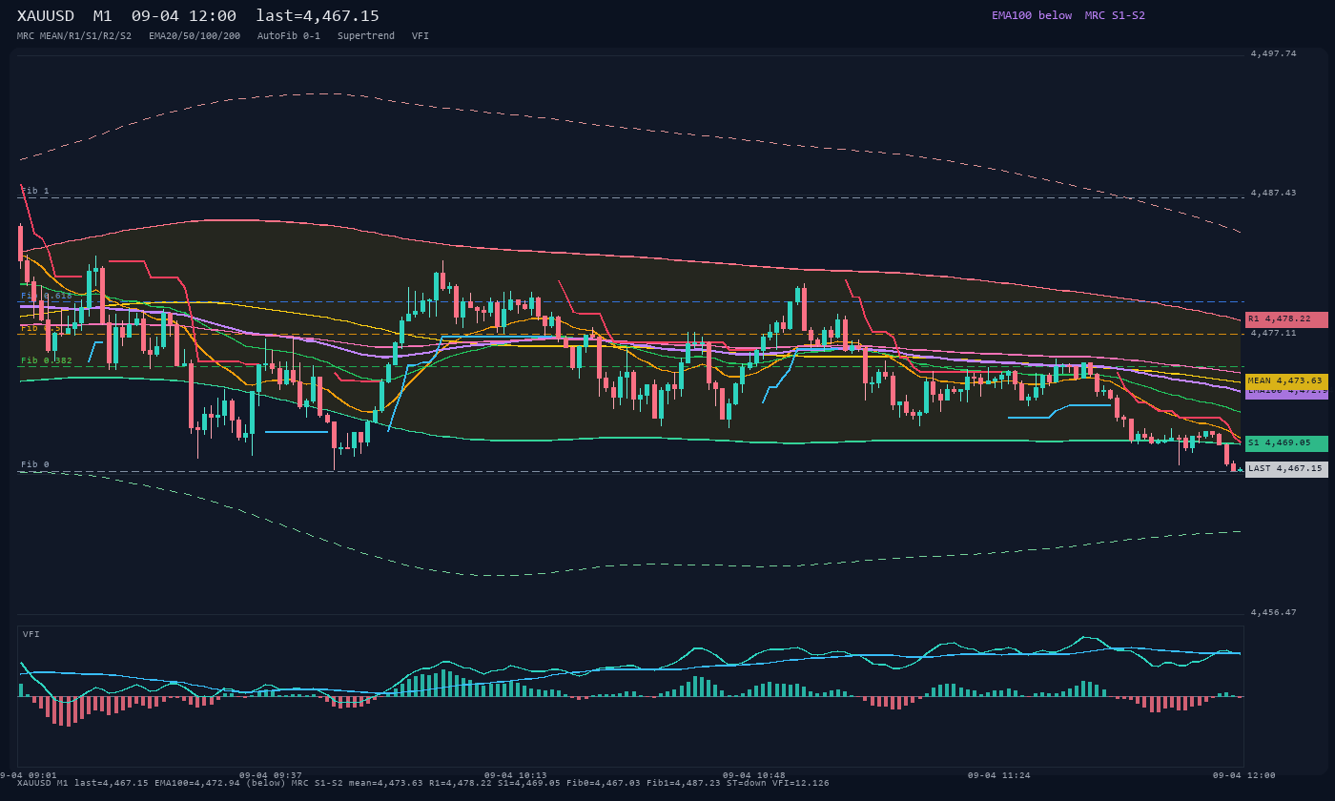1335x801 pixels.
Task: Select the M1 timeframe label in the title
Action: [103, 15]
